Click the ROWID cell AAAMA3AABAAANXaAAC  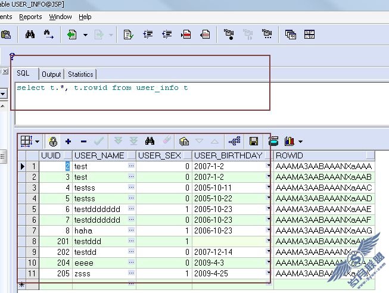324,188
